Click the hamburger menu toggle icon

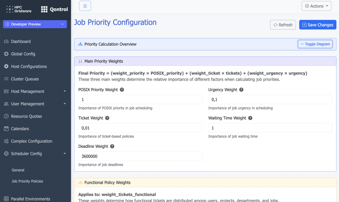click(85, 6)
